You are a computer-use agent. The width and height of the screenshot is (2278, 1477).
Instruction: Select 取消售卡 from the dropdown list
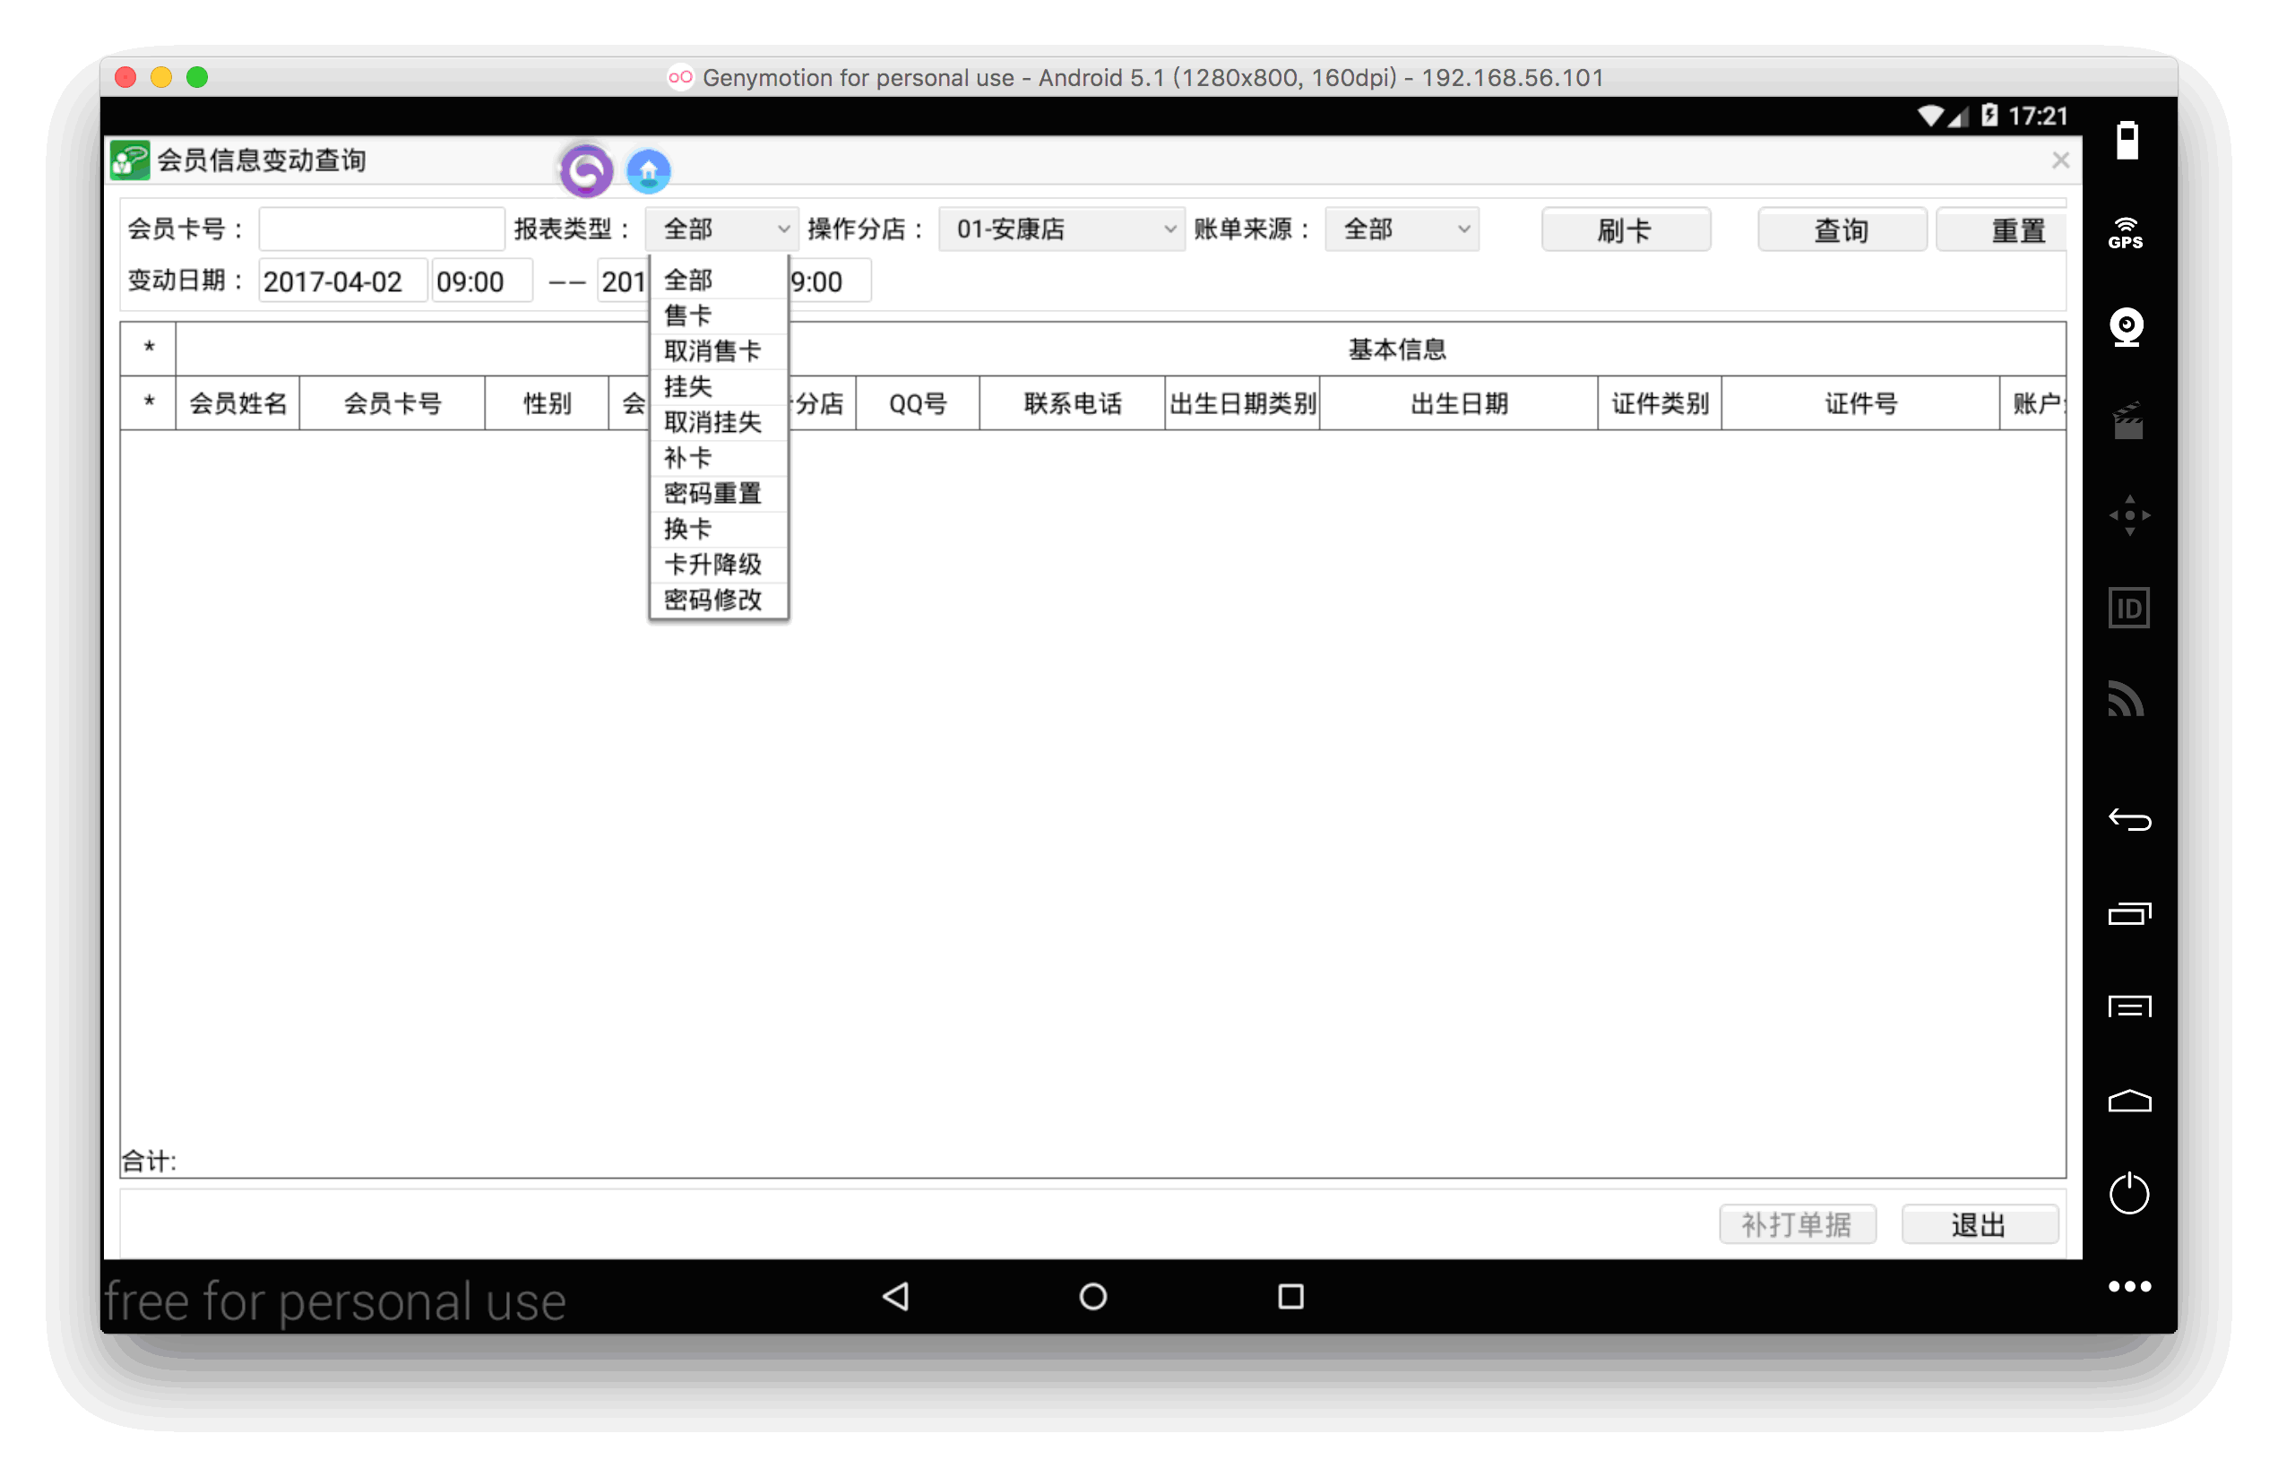click(718, 351)
